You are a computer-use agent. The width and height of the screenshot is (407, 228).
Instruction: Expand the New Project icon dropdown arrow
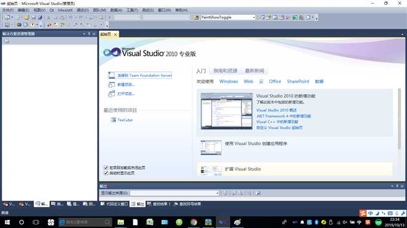click(12, 17)
